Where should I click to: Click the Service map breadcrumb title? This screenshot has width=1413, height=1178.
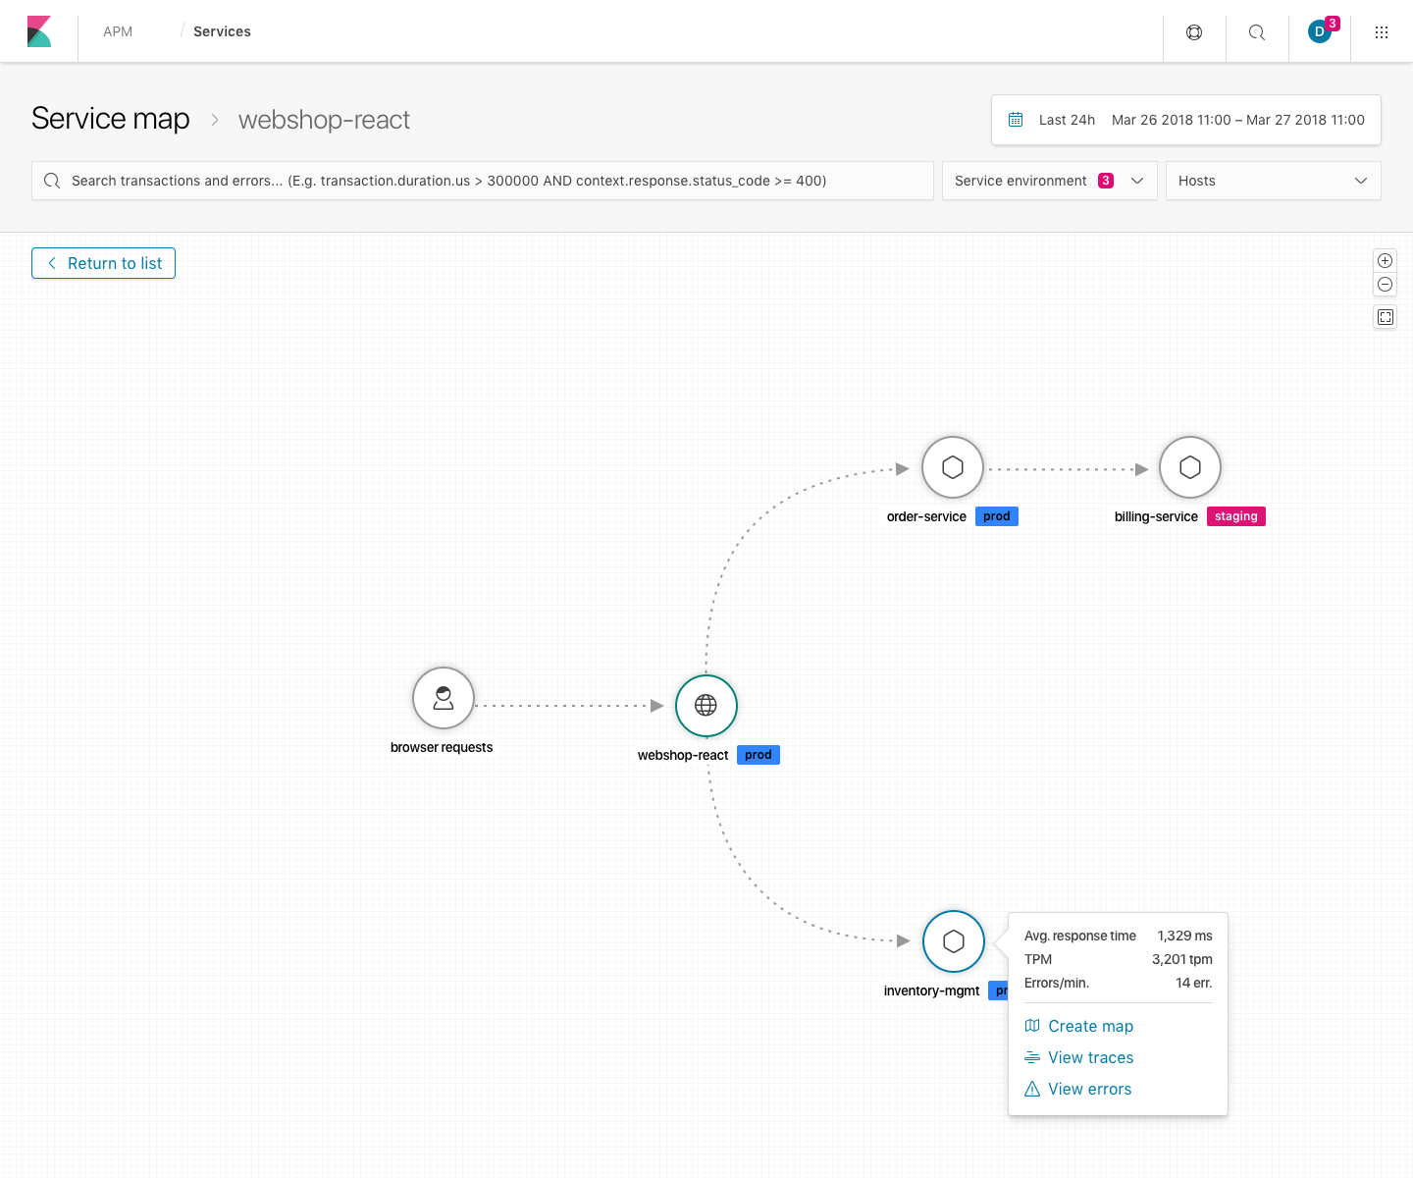tap(111, 119)
